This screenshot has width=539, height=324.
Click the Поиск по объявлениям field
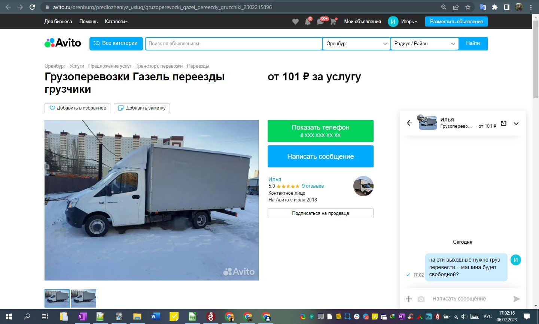234,43
